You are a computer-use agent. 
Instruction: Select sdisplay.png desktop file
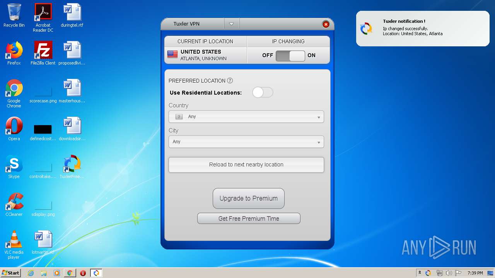click(x=43, y=208)
